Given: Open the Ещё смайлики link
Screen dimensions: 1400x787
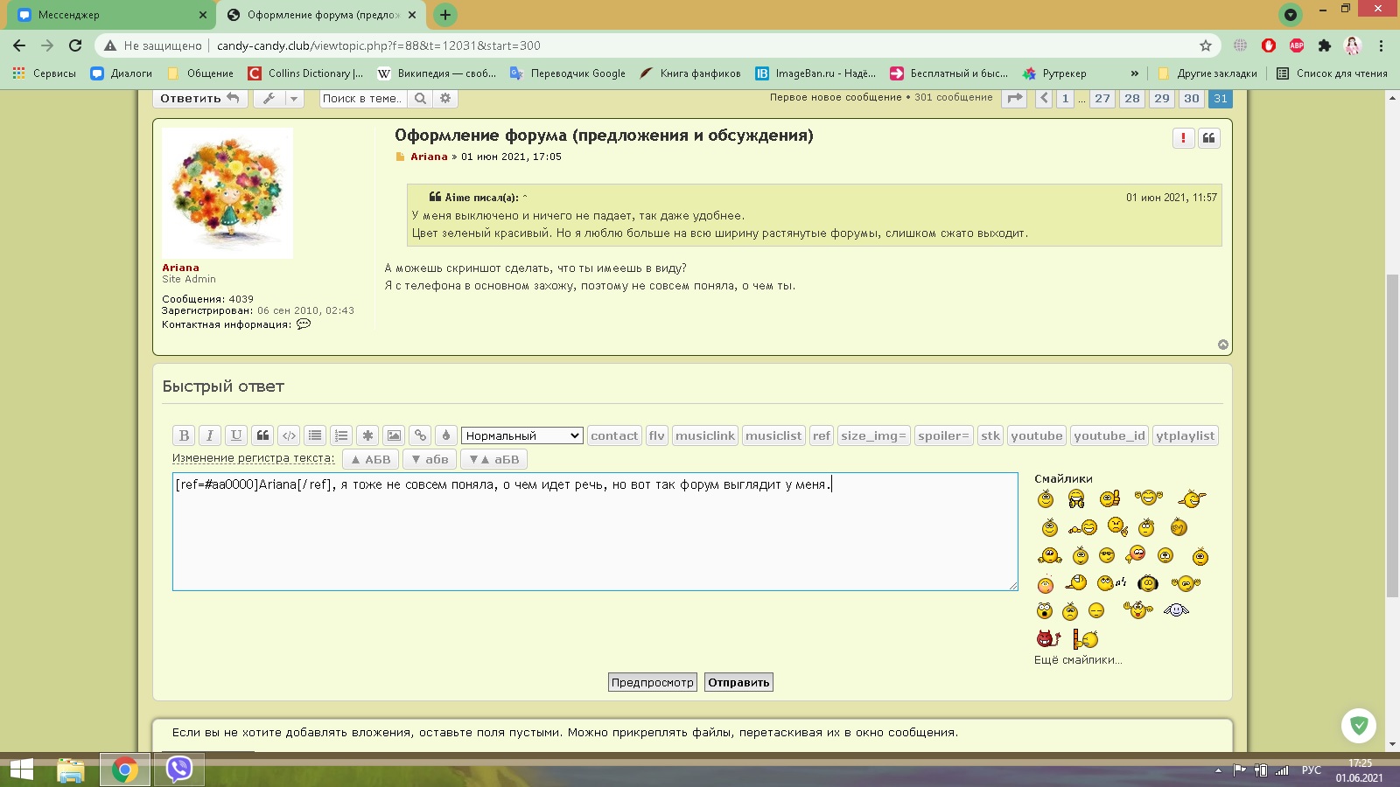Looking at the screenshot, I should tap(1077, 660).
